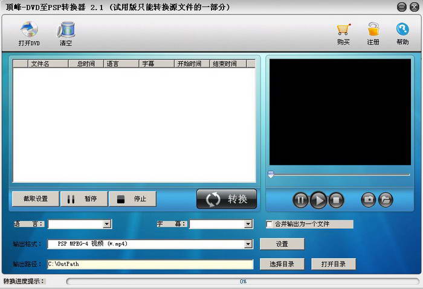Take a snapshot with camera icon

point(368,200)
